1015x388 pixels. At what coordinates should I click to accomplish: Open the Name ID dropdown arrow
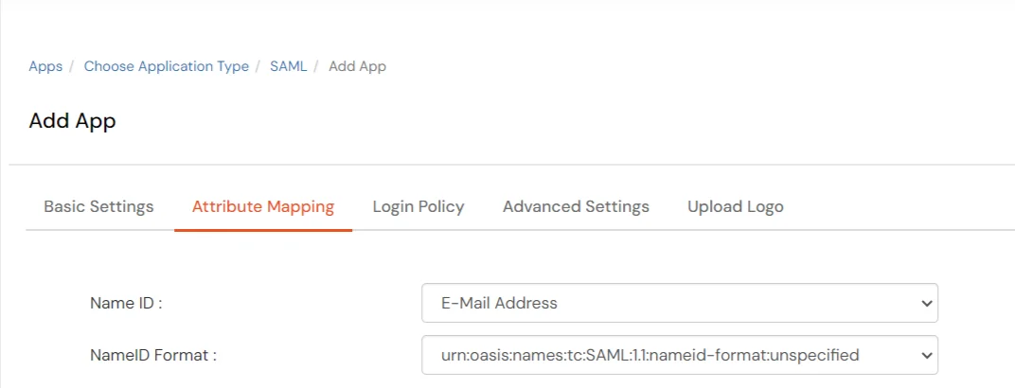click(926, 304)
